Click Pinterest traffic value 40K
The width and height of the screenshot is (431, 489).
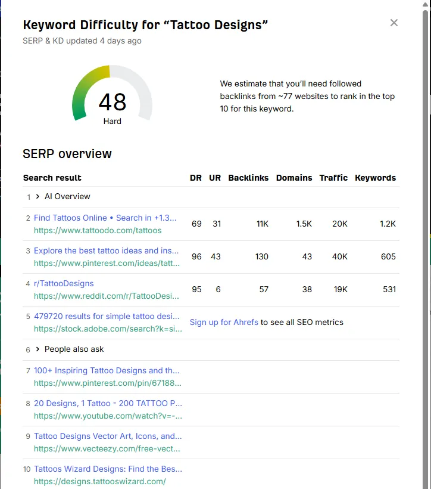tap(340, 256)
